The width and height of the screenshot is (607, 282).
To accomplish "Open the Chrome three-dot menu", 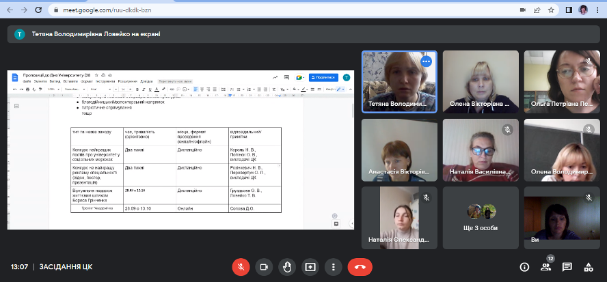I will (597, 10).
